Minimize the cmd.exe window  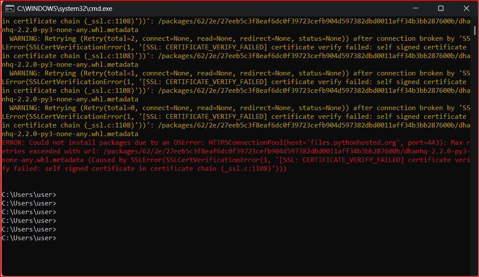coord(416,8)
